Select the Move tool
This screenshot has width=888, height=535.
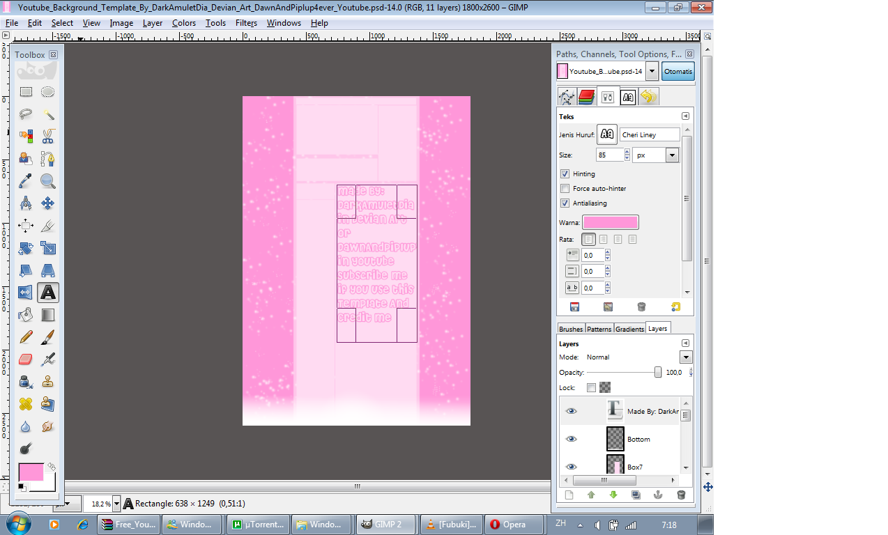48,203
